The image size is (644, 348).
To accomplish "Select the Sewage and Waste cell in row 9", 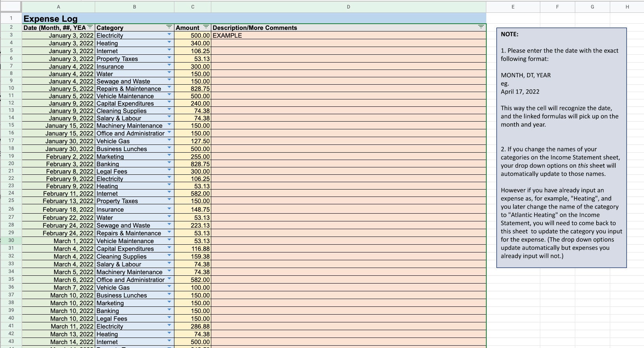I will pyautogui.click(x=134, y=81).
